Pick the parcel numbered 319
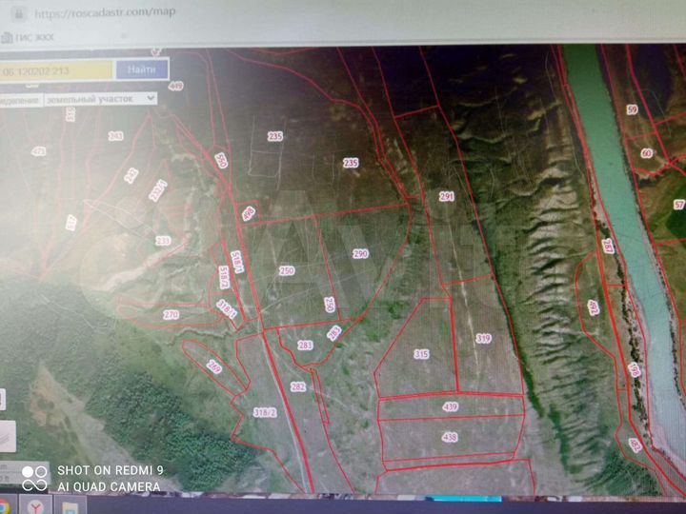Image resolution: width=686 pixels, height=514 pixels. tap(483, 338)
